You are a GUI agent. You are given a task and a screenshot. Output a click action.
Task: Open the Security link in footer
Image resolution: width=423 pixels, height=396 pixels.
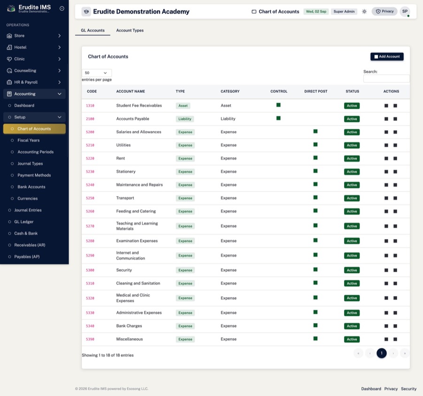click(408, 389)
